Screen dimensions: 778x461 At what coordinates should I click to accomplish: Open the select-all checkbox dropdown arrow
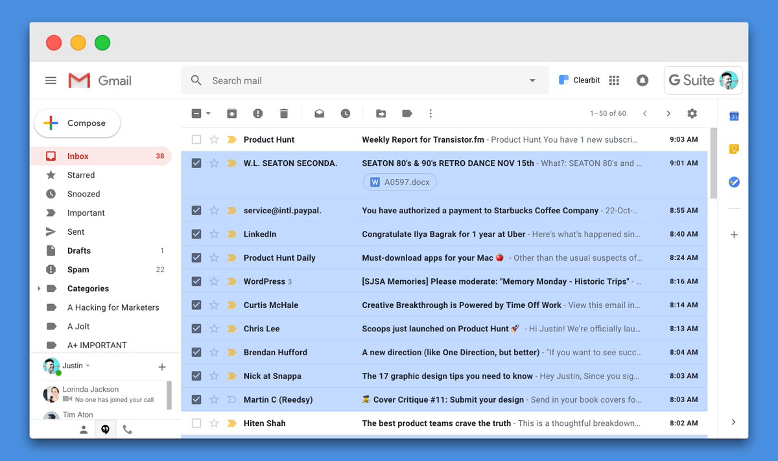208,113
